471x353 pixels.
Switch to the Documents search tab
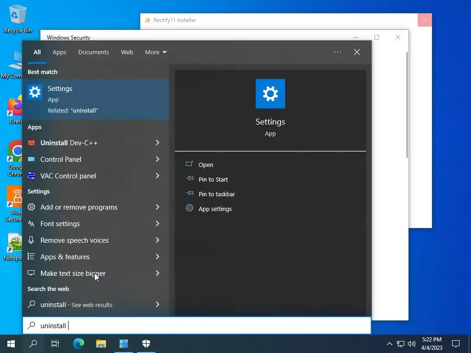click(x=93, y=52)
